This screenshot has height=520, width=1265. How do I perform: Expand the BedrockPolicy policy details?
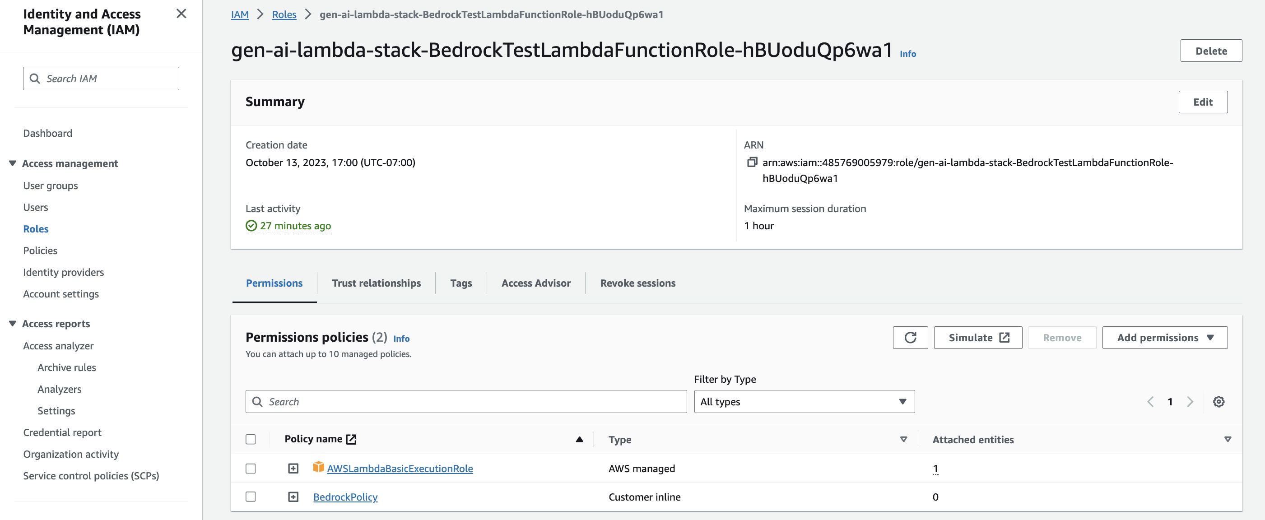pyautogui.click(x=293, y=497)
